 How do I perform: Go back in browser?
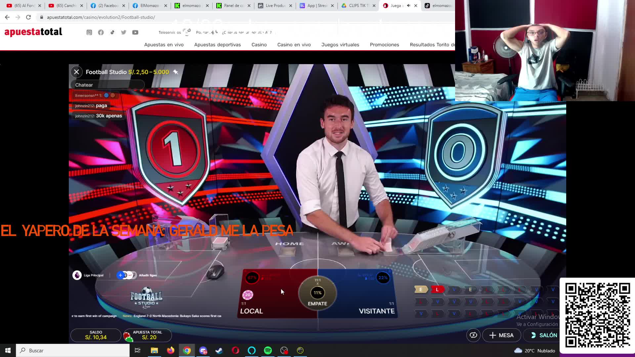point(7,17)
